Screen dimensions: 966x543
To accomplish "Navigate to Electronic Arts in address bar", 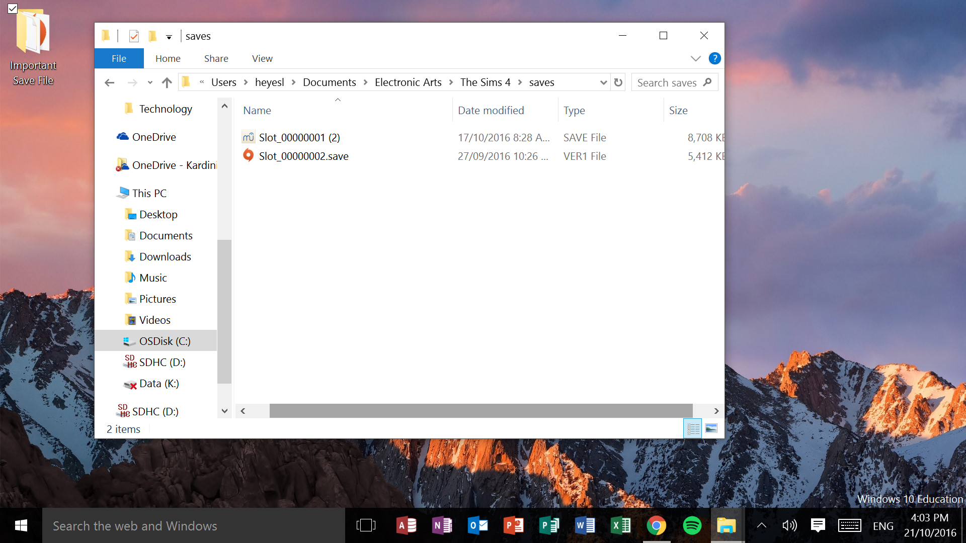I will coord(408,82).
